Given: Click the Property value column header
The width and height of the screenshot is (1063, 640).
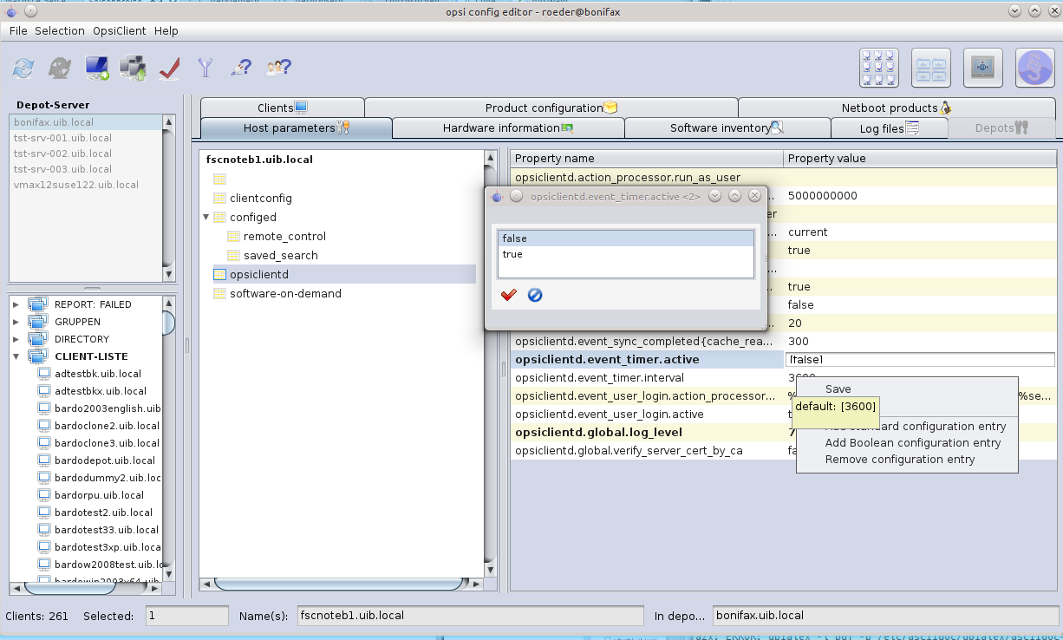Looking at the screenshot, I should point(920,159).
